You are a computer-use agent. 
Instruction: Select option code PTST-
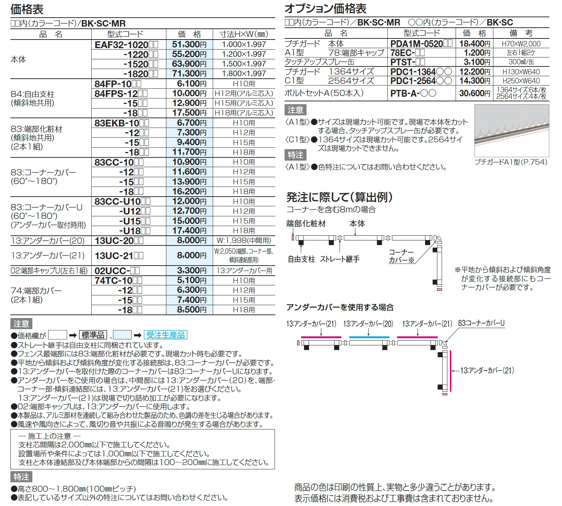coord(408,62)
